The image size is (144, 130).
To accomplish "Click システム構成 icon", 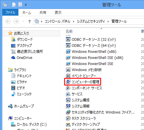I will tap(68, 100).
